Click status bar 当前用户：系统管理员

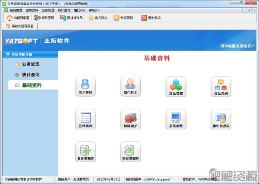pyautogui.click(x=73, y=179)
